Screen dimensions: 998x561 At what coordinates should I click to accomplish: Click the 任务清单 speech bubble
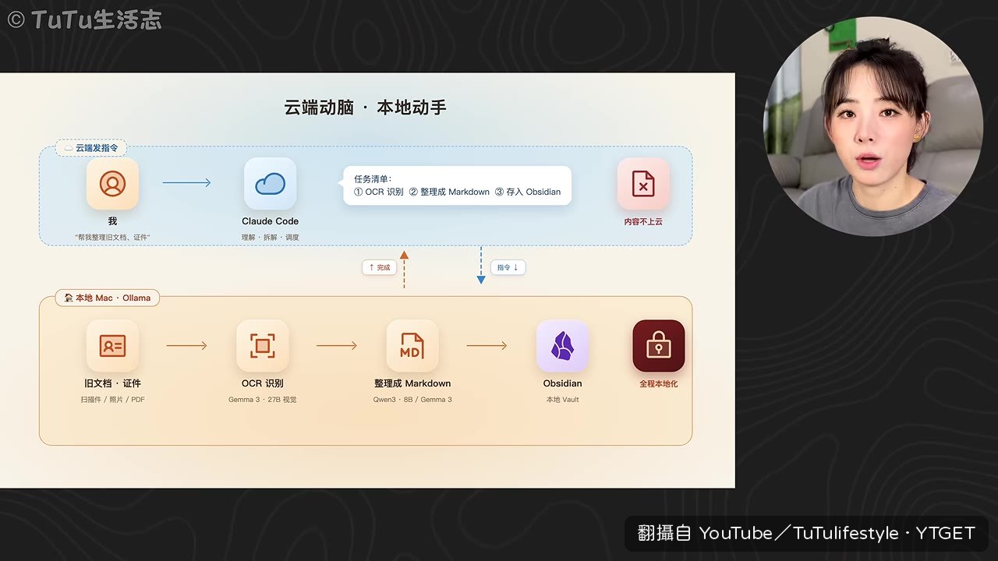coord(457,185)
